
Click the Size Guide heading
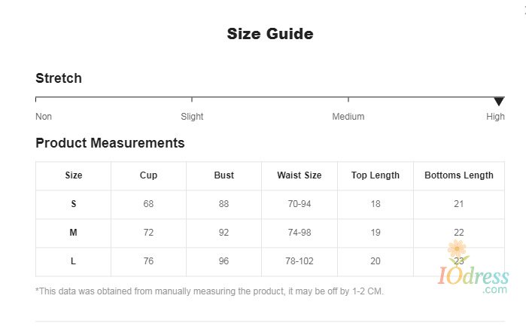coord(270,34)
